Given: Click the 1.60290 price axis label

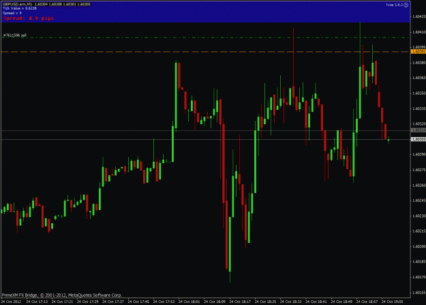Looking at the screenshot, I should coord(419,154).
